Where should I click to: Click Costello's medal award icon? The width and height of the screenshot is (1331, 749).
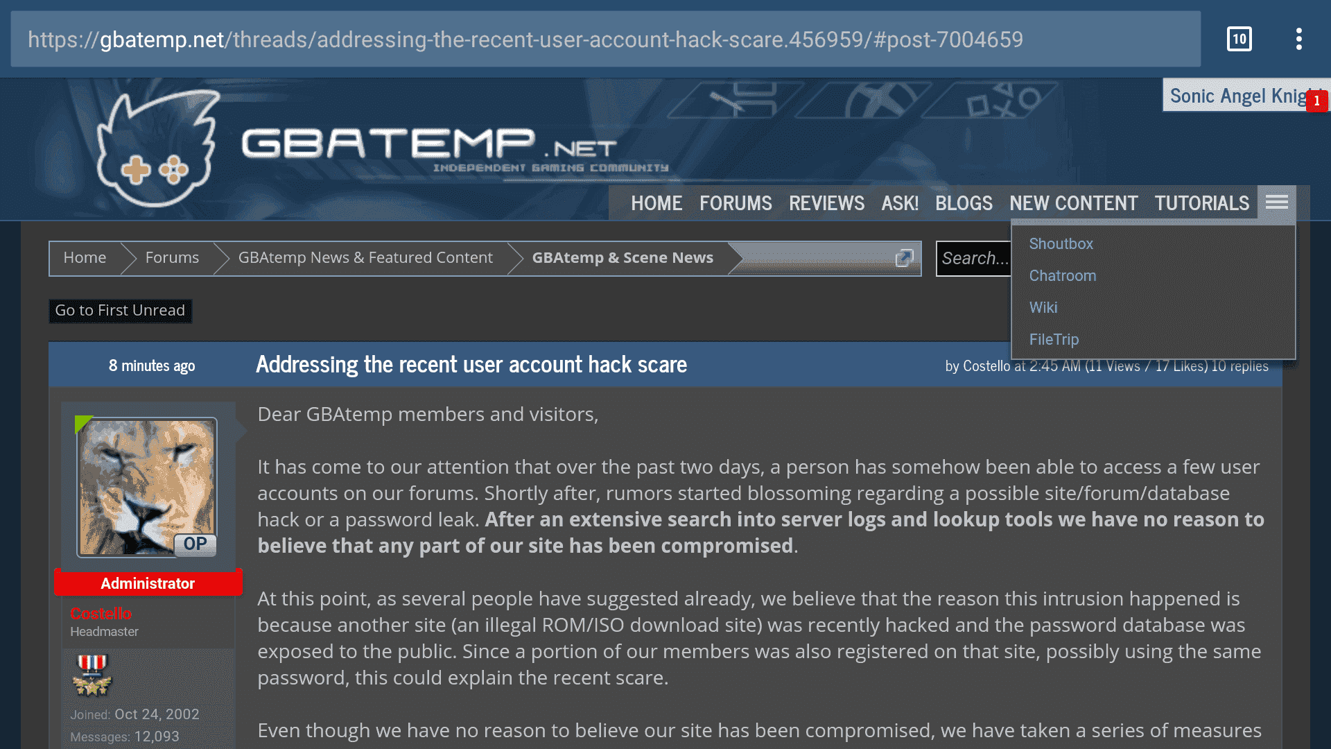point(92,675)
